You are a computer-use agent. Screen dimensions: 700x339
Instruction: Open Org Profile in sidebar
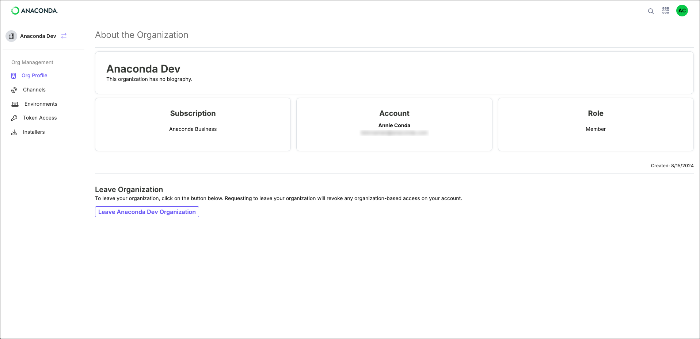[x=34, y=75]
